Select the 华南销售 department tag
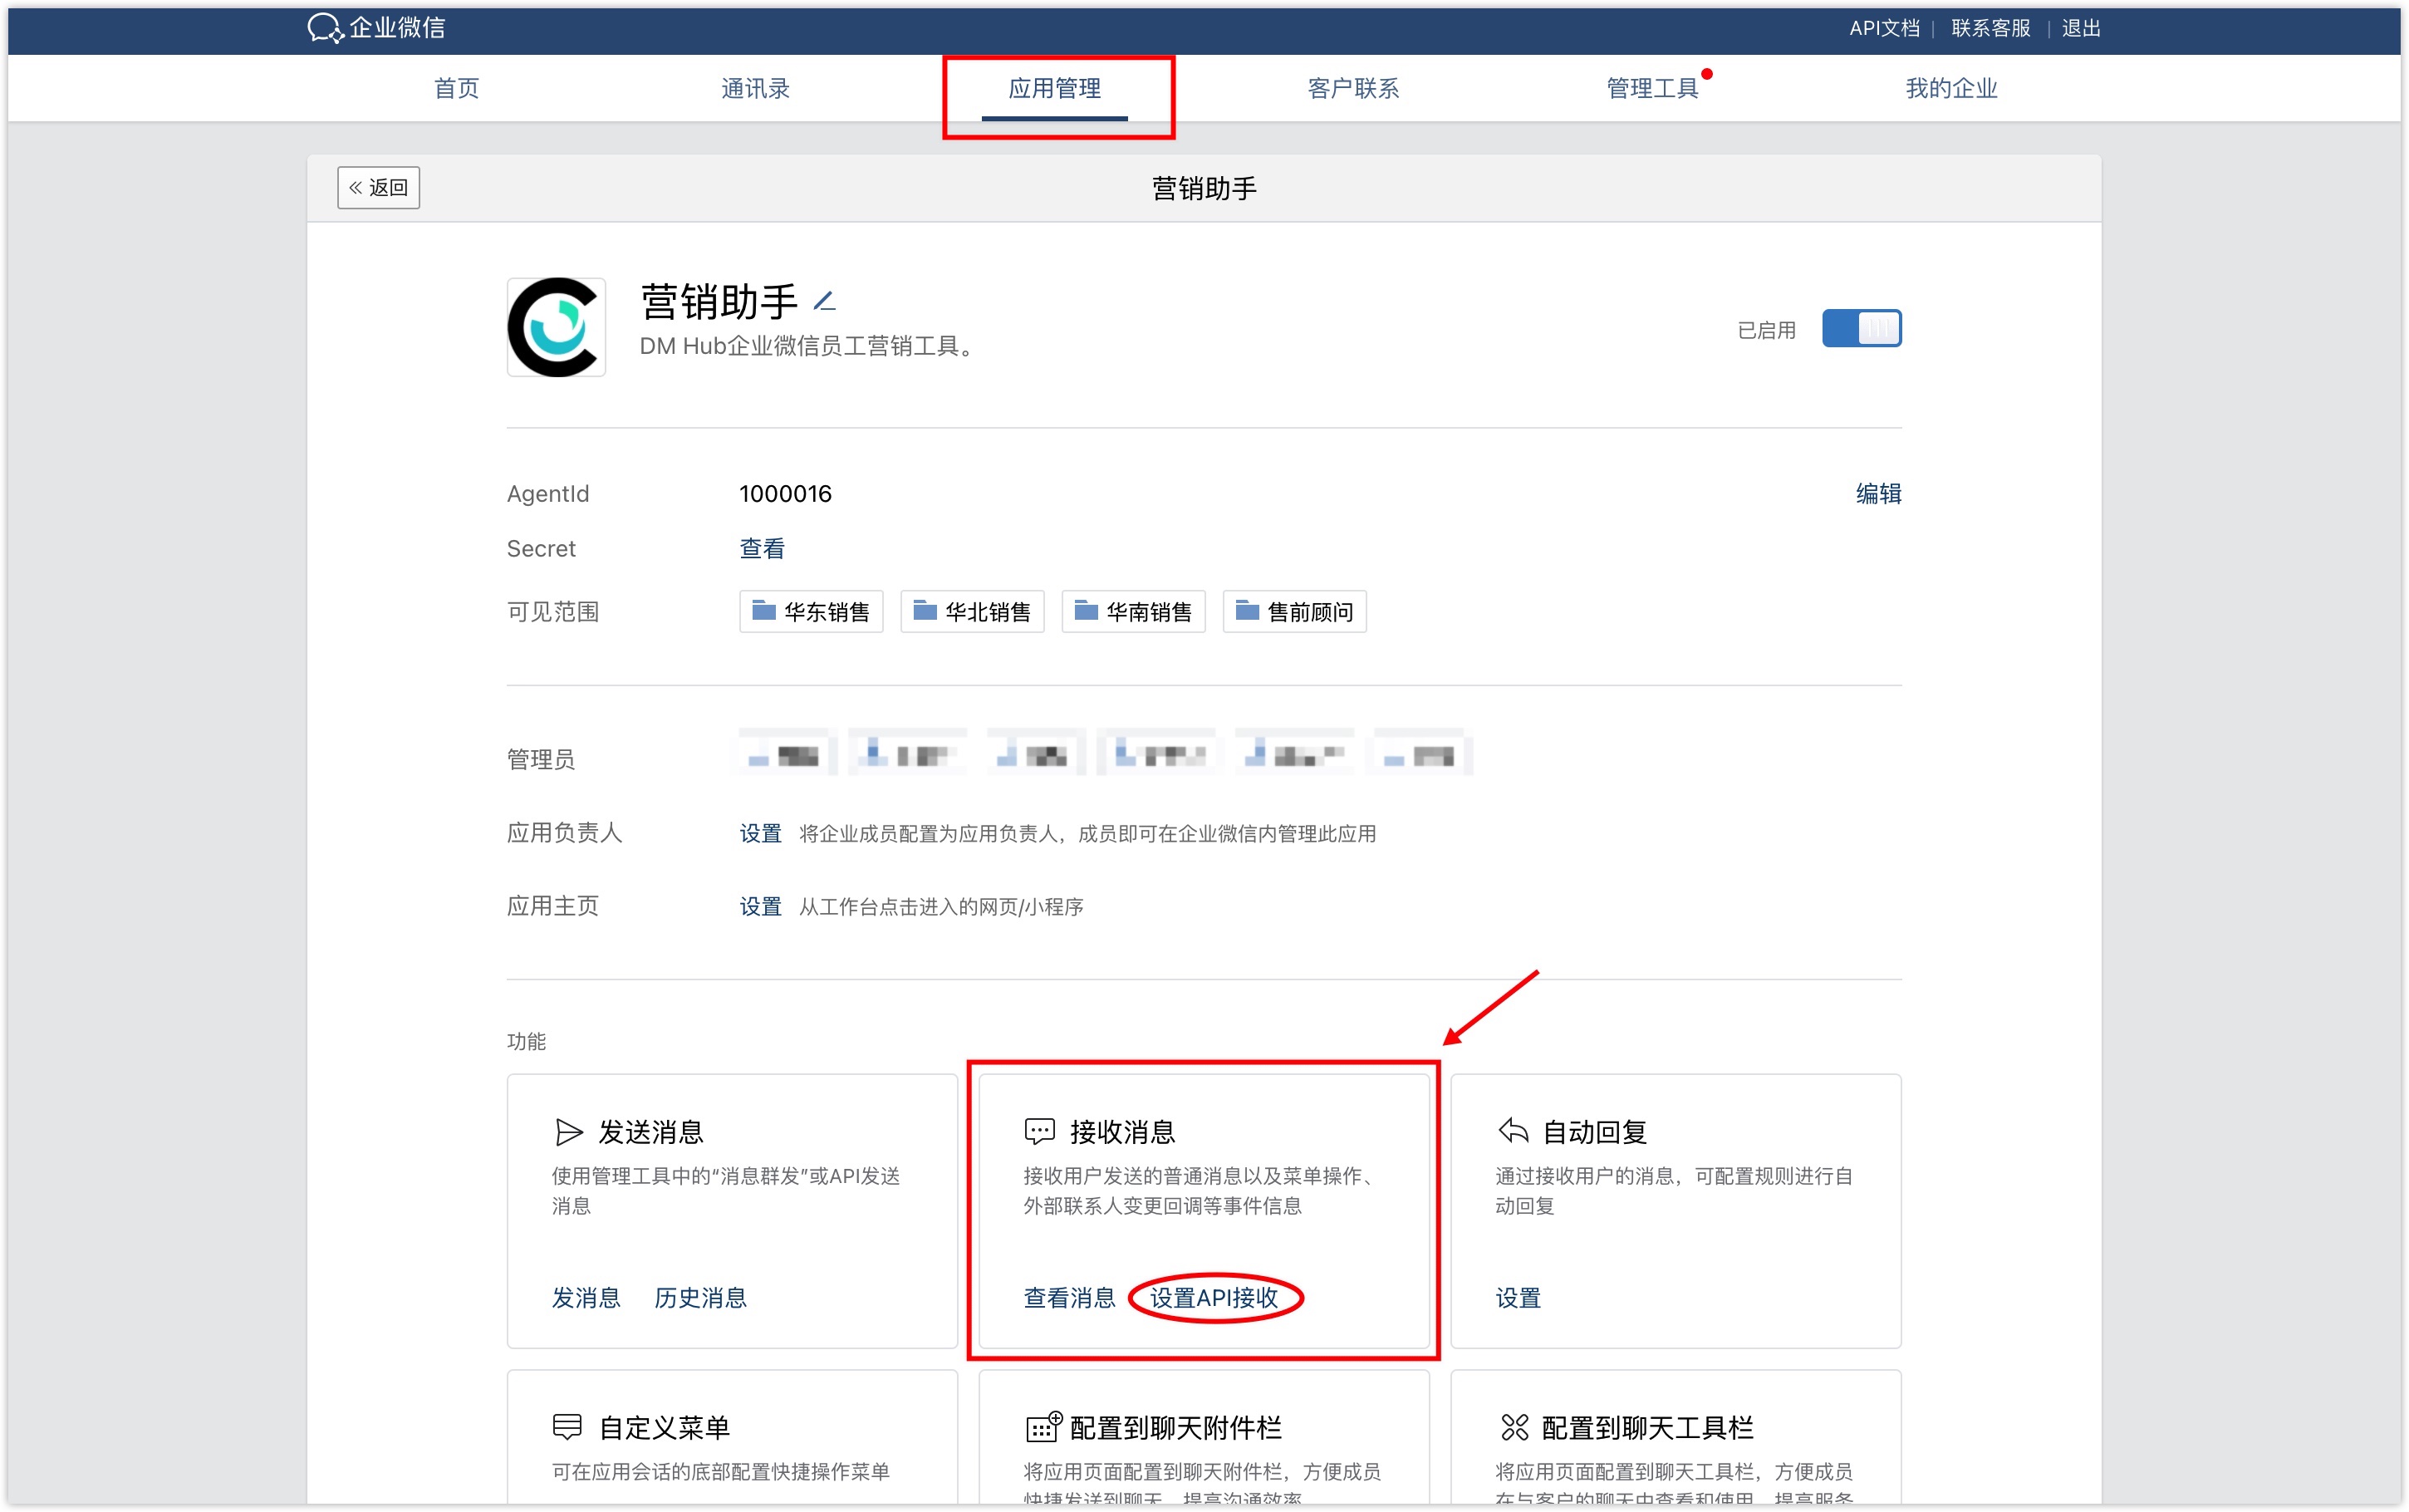 point(1132,611)
